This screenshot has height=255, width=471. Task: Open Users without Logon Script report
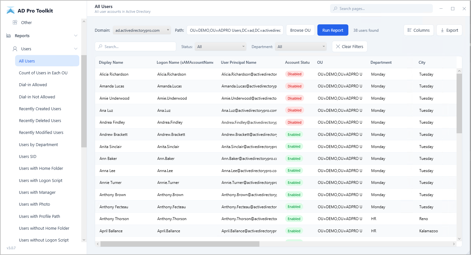(x=44, y=240)
